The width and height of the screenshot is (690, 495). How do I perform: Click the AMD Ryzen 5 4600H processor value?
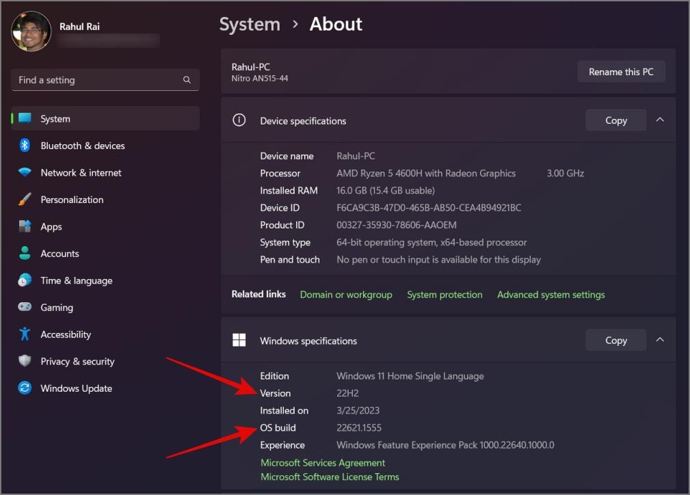[426, 174]
